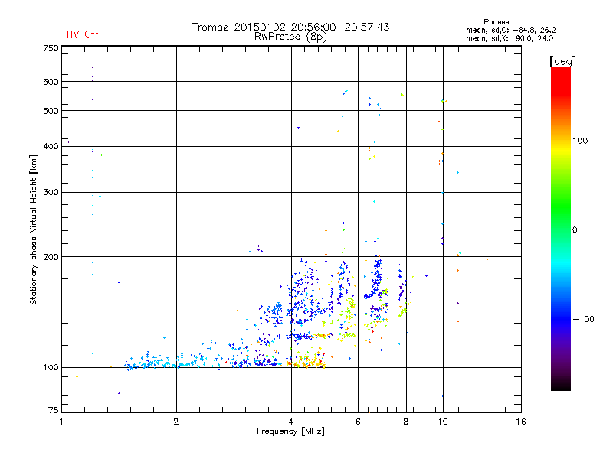Click the y-axis tick label '75'
Viewport: 613px width, 459px height.
(x=54, y=410)
